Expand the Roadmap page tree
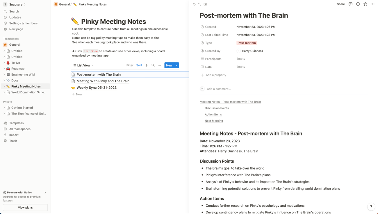The width and height of the screenshot is (378, 214). pyautogui.click(x=4, y=69)
